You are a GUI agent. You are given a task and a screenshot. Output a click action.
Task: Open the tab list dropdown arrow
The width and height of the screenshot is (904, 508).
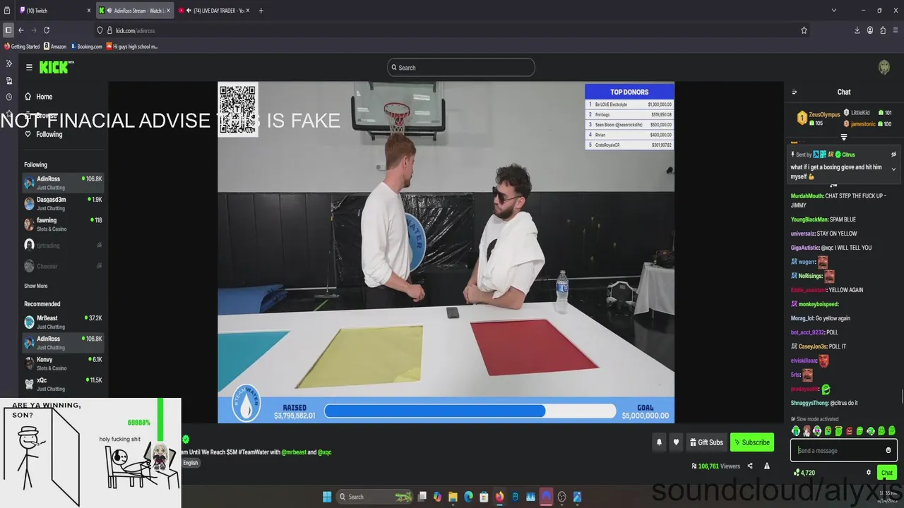(834, 11)
